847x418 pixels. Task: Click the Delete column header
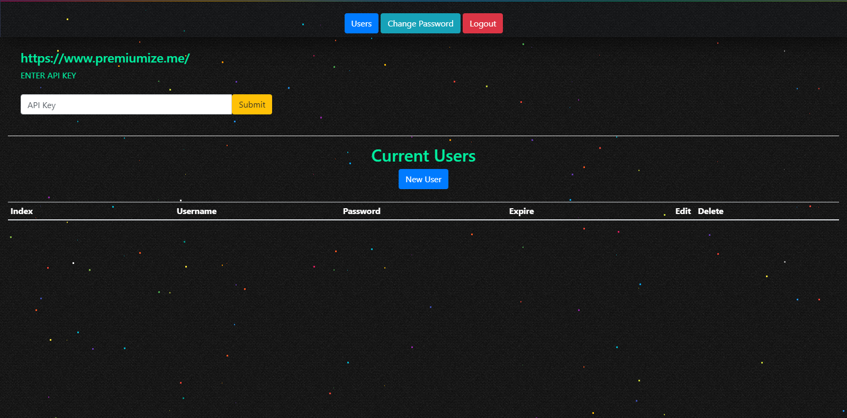710,211
